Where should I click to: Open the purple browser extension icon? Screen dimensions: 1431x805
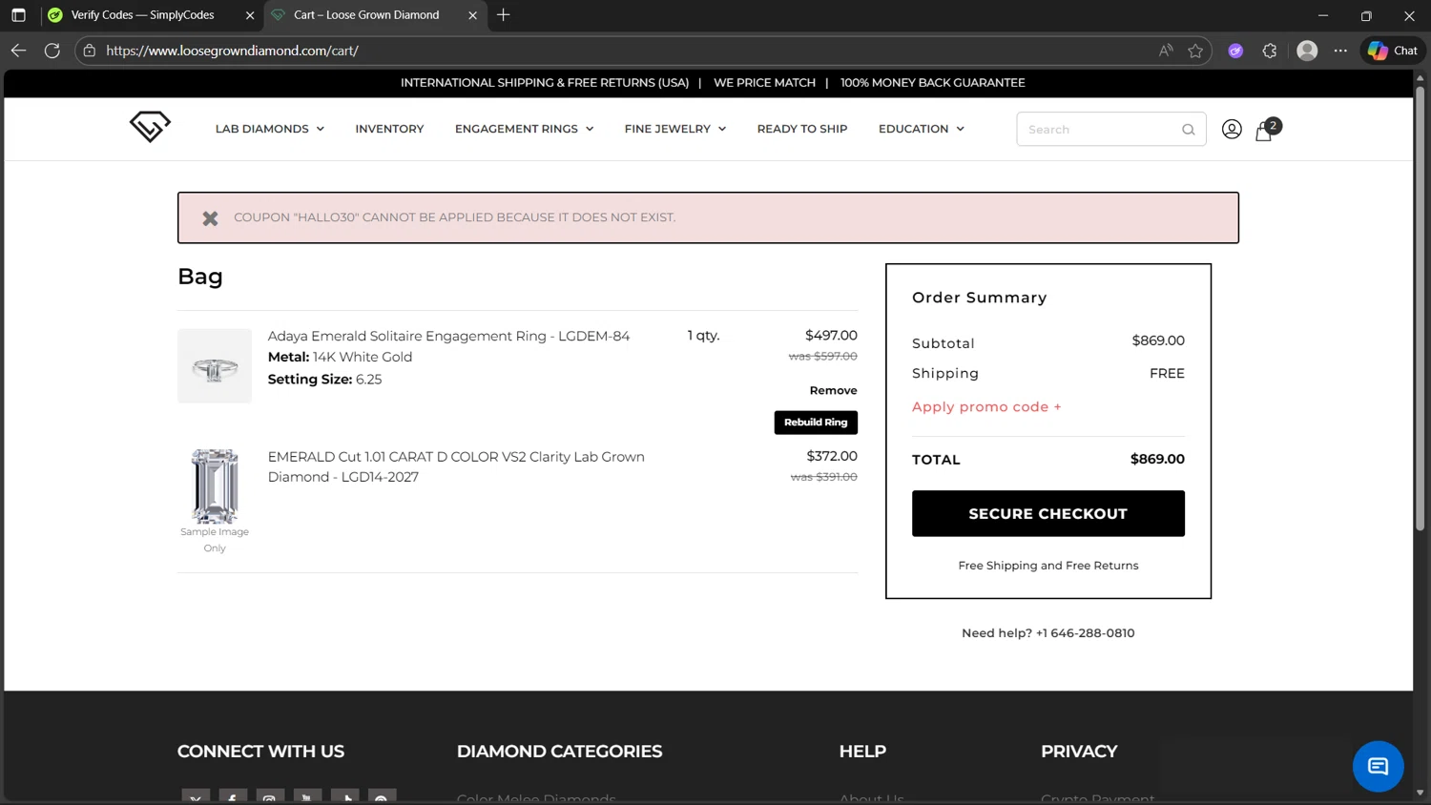pyautogui.click(x=1235, y=51)
